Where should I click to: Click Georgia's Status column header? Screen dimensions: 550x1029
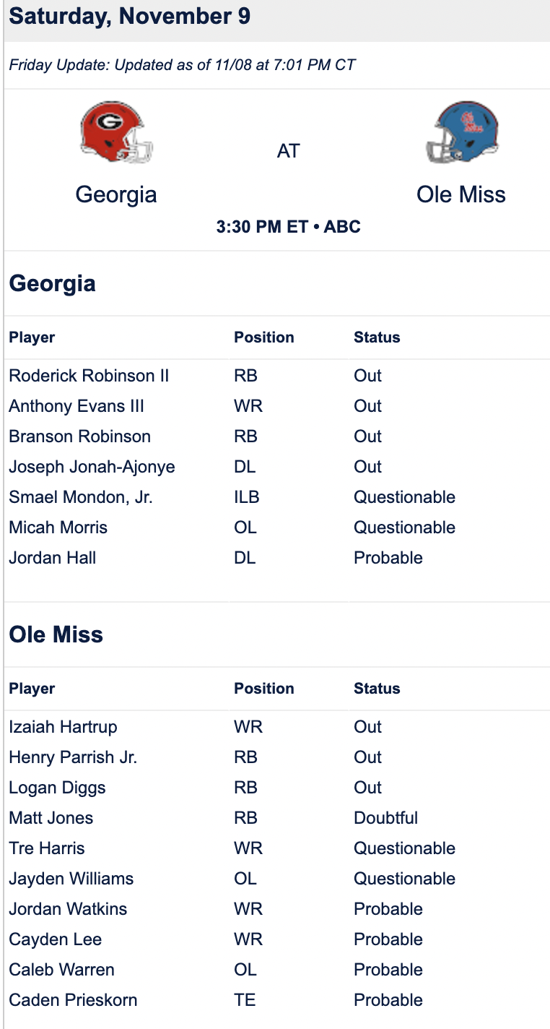point(377,337)
